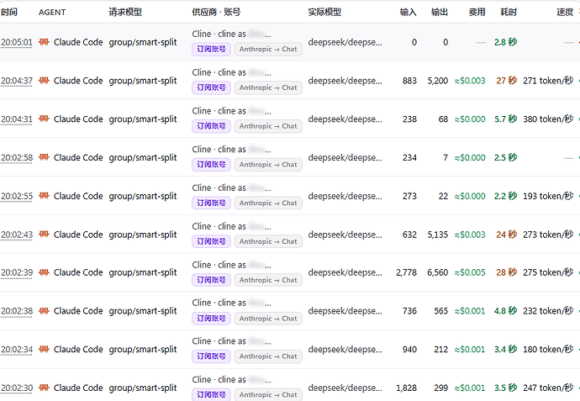Click the 请求模型 column header

tap(125, 13)
